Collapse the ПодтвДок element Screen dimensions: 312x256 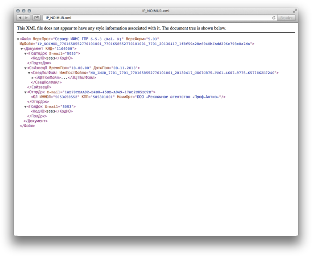[x=25, y=54]
